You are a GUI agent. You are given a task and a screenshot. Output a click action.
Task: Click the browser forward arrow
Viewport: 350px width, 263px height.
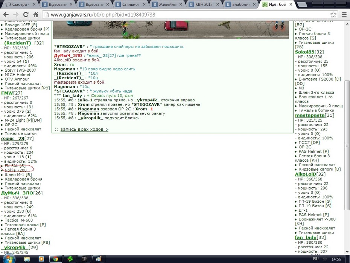[x=16, y=15]
